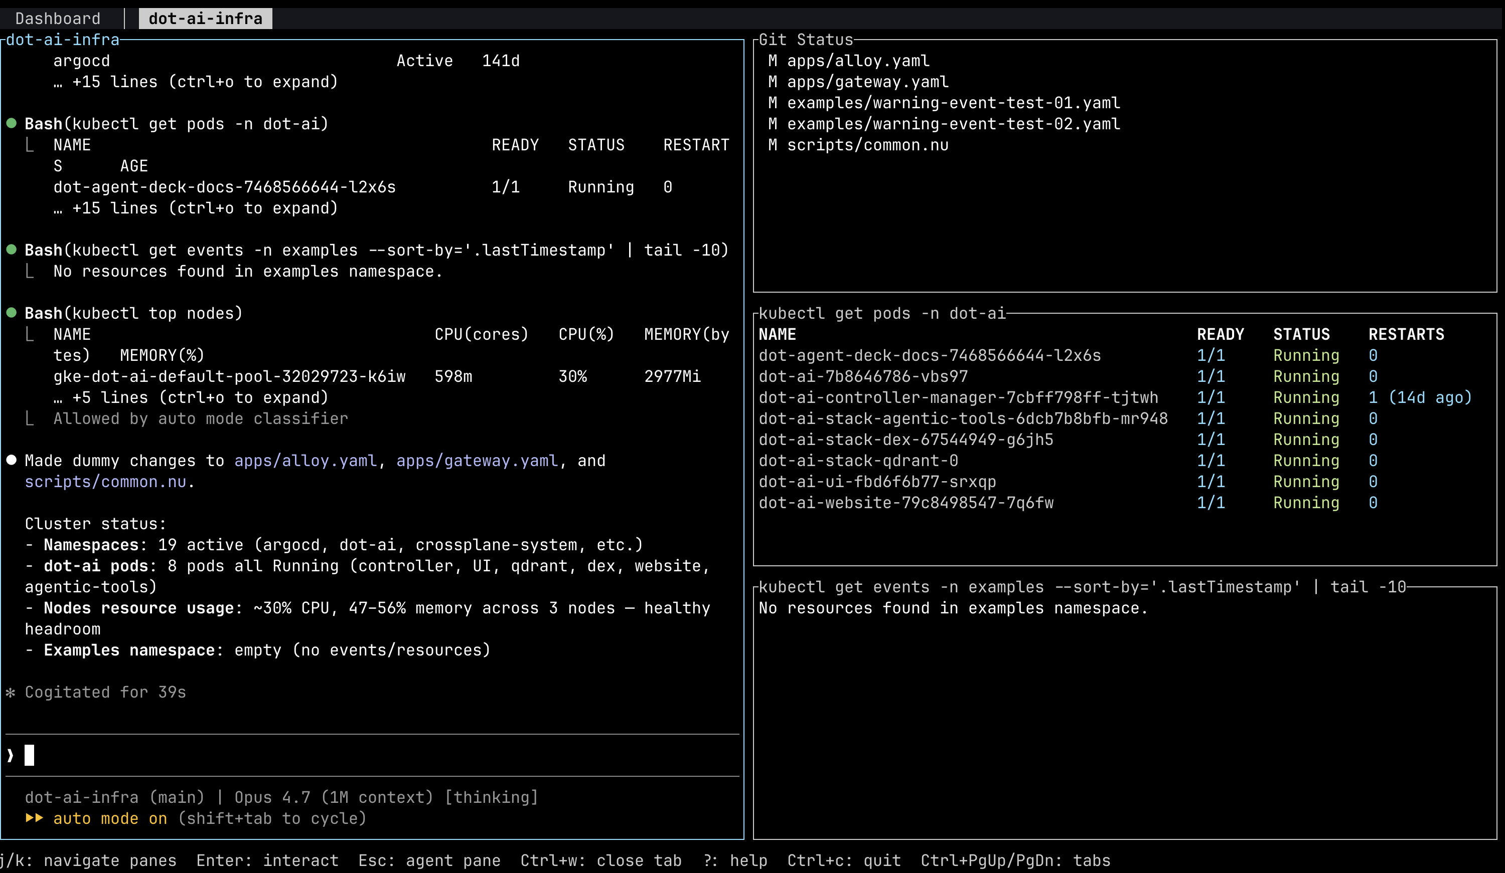Screen dimensions: 1505x873
Task: Select pod dot-agent-deck-docs-7468566644-l2x6s in pods pane
Action: pyautogui.click(x=929, y=356)
